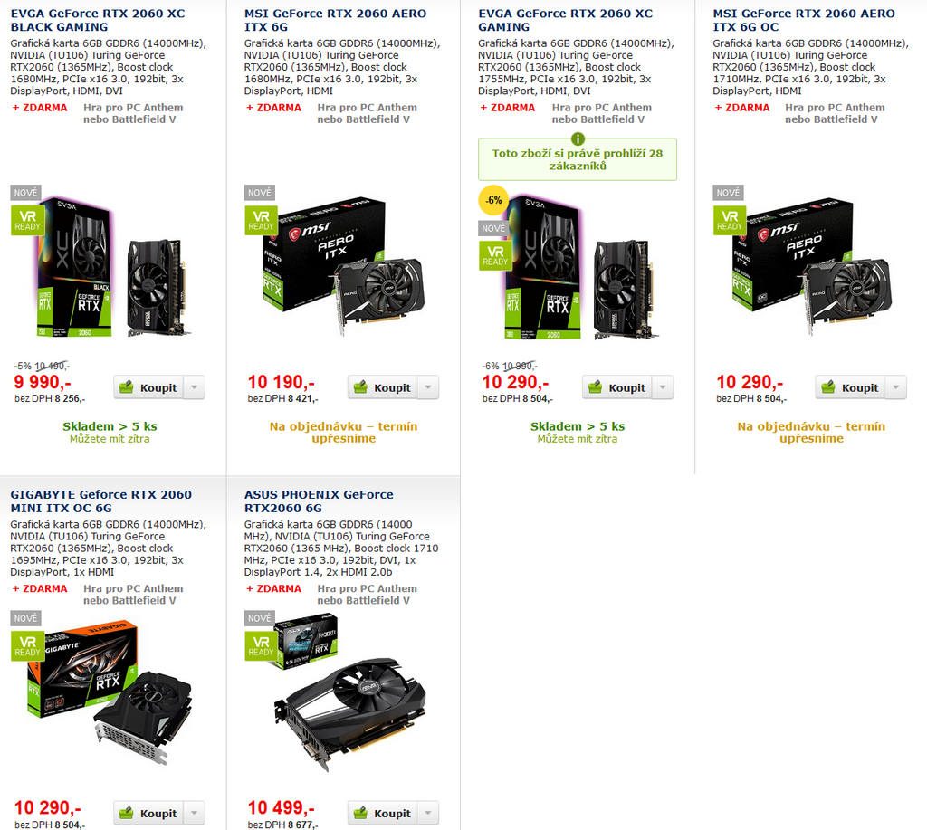Click NOVÉ badge on MSI AERO ITX 6G
The image size is (927, 830).
260,192
